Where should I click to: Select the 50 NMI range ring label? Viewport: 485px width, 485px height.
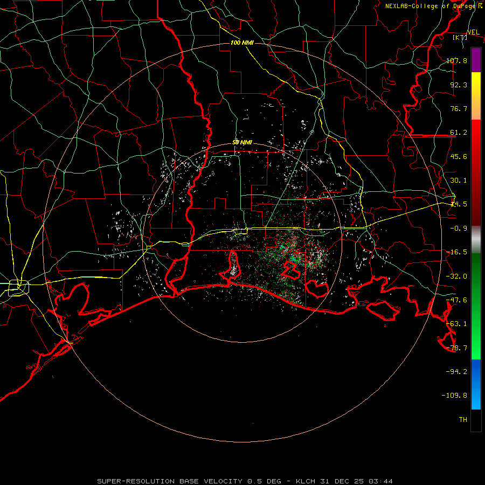pos(242,142)
